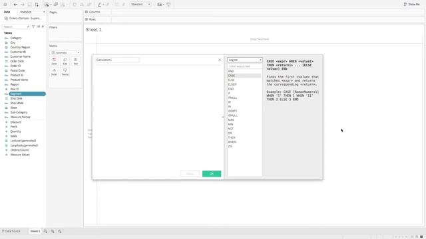The image size is (426, 239).
Task: Open the data pane options dropdown arrow
Action: (43, 27)
